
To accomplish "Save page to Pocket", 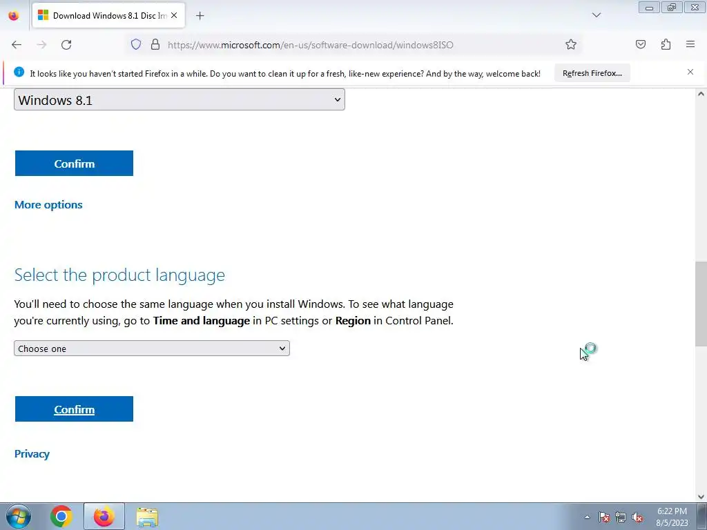I will [x=641, y=44].
